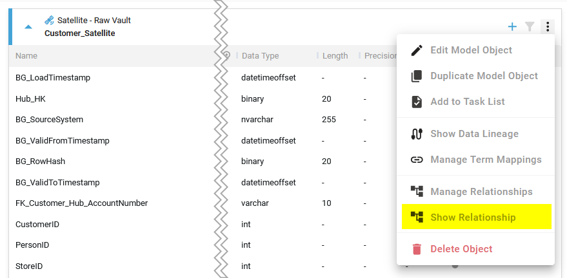567x278 pixels.
Task: Click the Duplicate Model Object copy icon
Action: 417,76
